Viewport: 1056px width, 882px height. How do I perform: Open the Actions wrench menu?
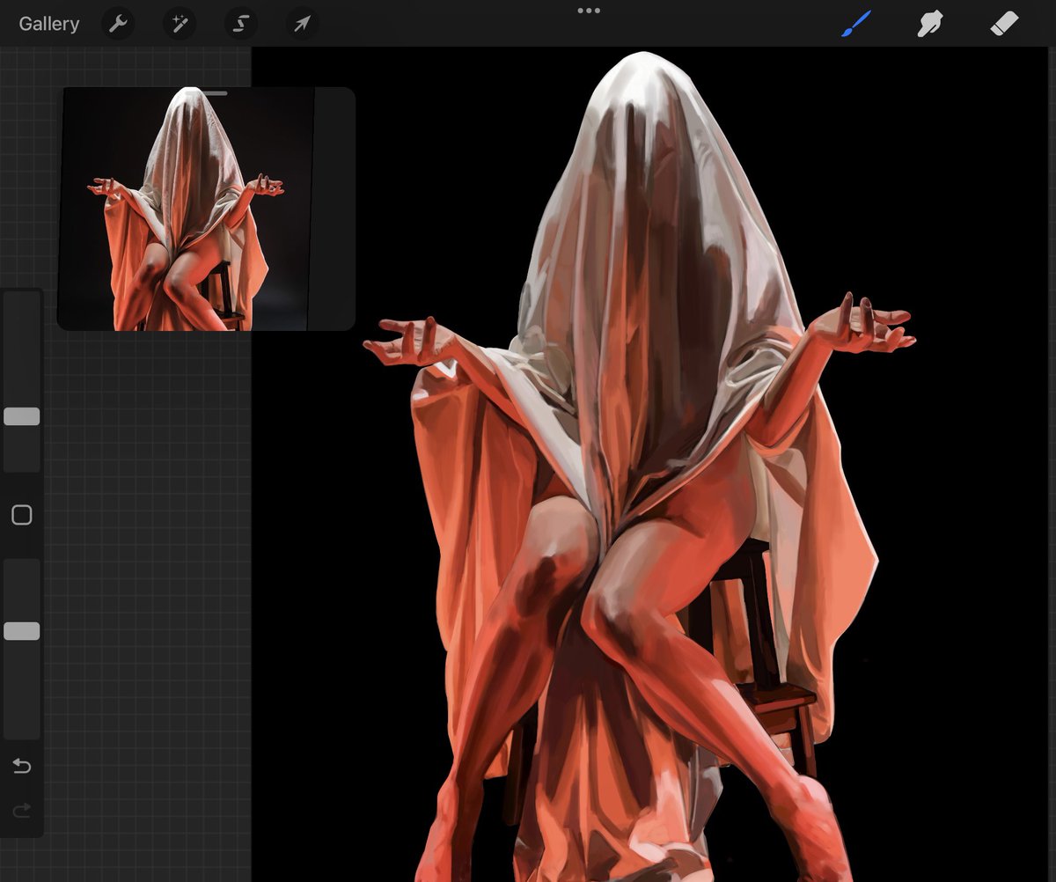[x=118, y=24]
